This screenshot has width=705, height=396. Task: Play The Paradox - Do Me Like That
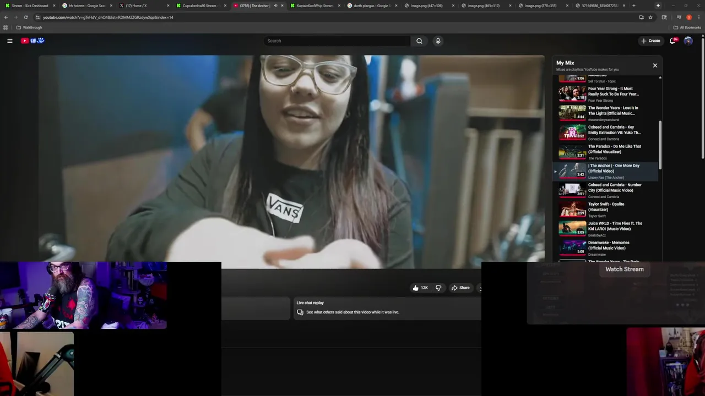(606, 152)
